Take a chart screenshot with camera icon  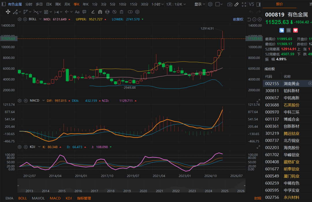230,4
